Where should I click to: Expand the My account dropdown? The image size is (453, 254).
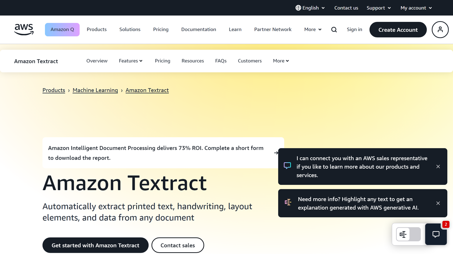(416, 8)
